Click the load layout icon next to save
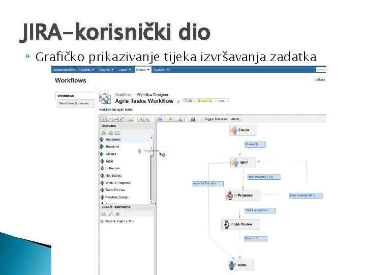 [170, 119]
